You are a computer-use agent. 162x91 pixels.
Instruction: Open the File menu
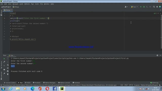click(x=2, y=4)
